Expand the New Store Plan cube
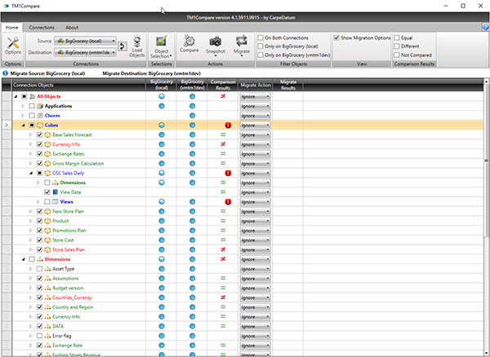Viewport: 490px width, 357px height. 31,211
